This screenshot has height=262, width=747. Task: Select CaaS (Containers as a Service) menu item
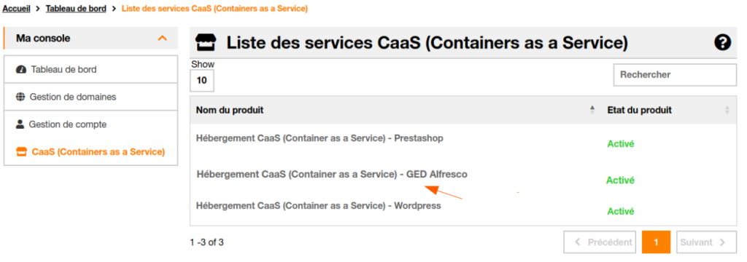(x=90, y=152)
